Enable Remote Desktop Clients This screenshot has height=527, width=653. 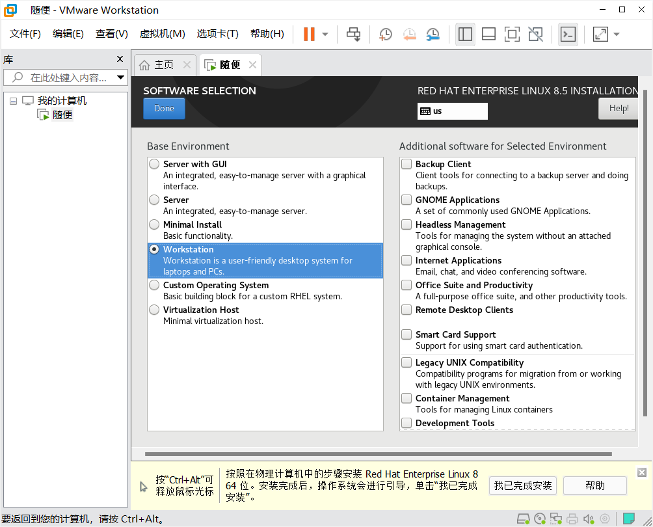(406, 310)
